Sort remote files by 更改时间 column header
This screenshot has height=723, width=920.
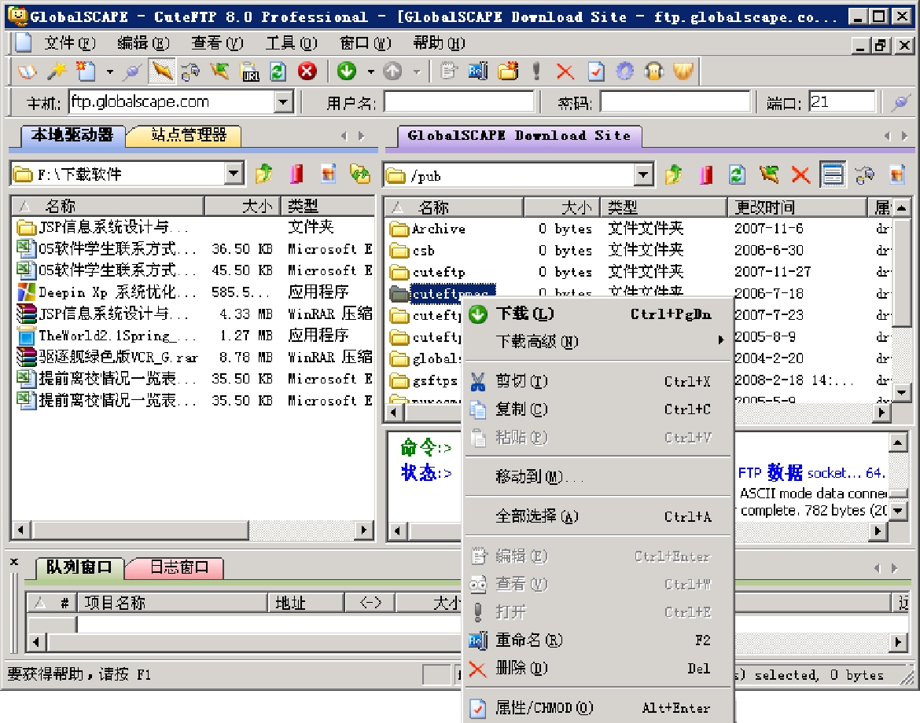(x=797, y=207)
